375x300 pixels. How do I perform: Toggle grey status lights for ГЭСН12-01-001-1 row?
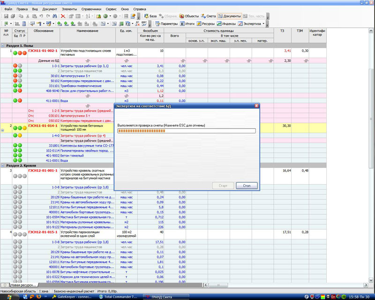coord(20,176)
